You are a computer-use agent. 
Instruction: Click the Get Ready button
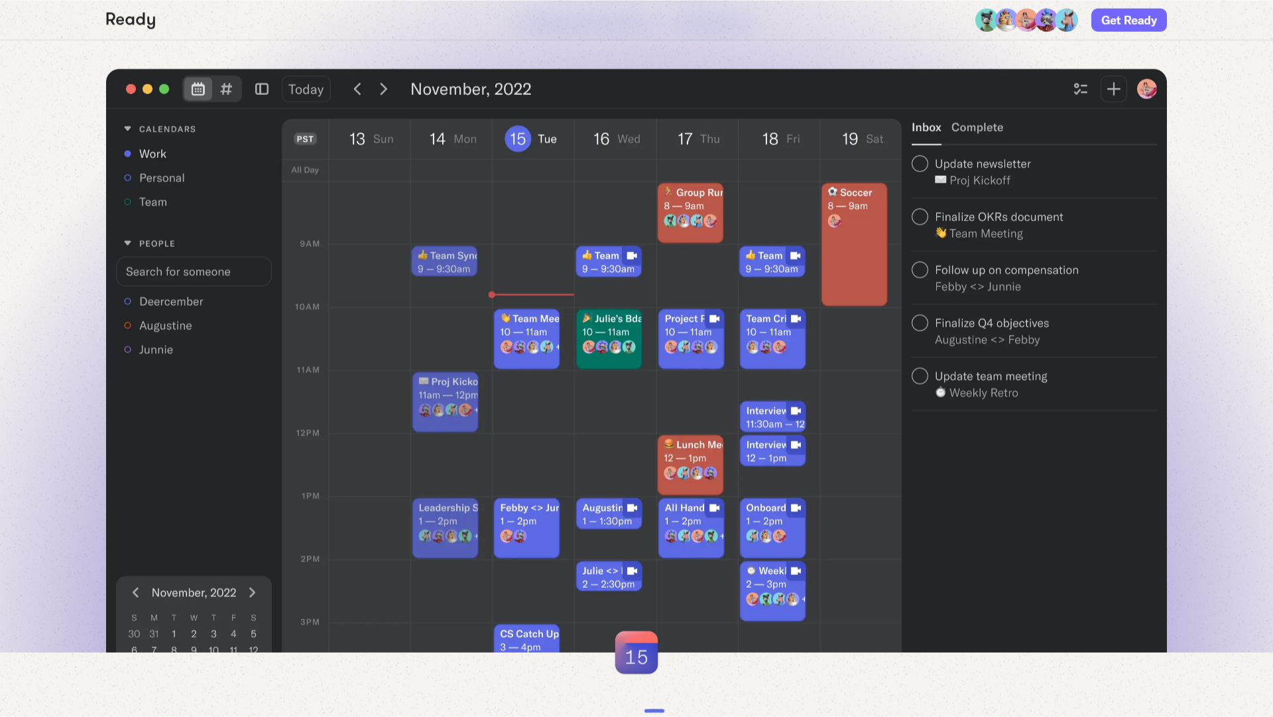point(1128,20)
